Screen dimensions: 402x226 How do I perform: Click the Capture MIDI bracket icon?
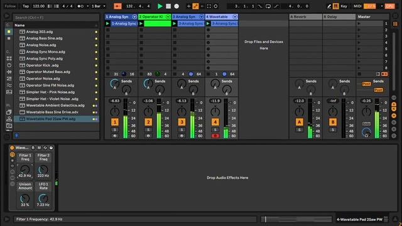209,6
